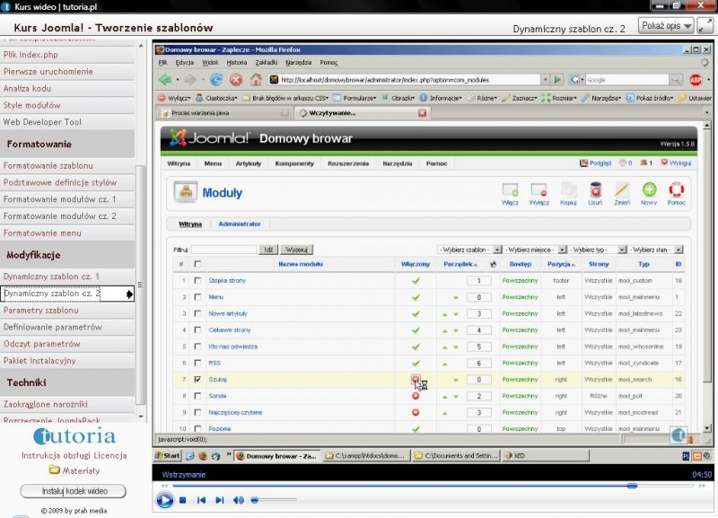Open the Materiały folder icon
The height and width of the screenshot is (518, 718).
pyautogui.click(x=54, y=470)
